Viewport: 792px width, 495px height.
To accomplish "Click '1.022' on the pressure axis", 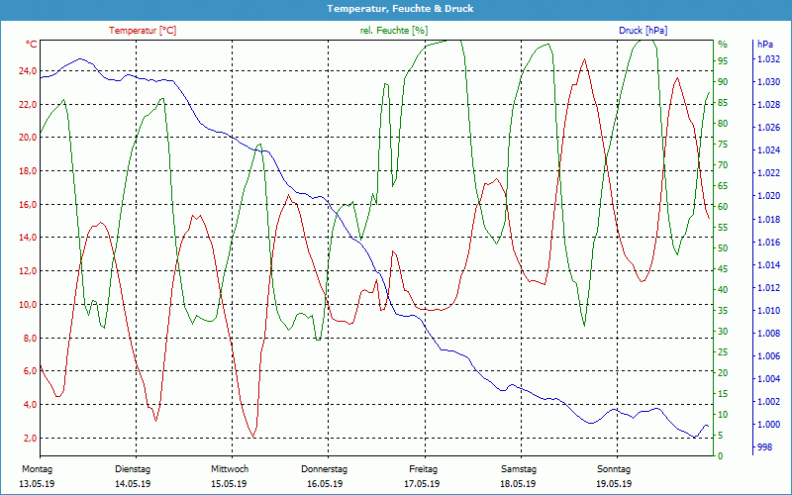I will click(x=768, y=173).
